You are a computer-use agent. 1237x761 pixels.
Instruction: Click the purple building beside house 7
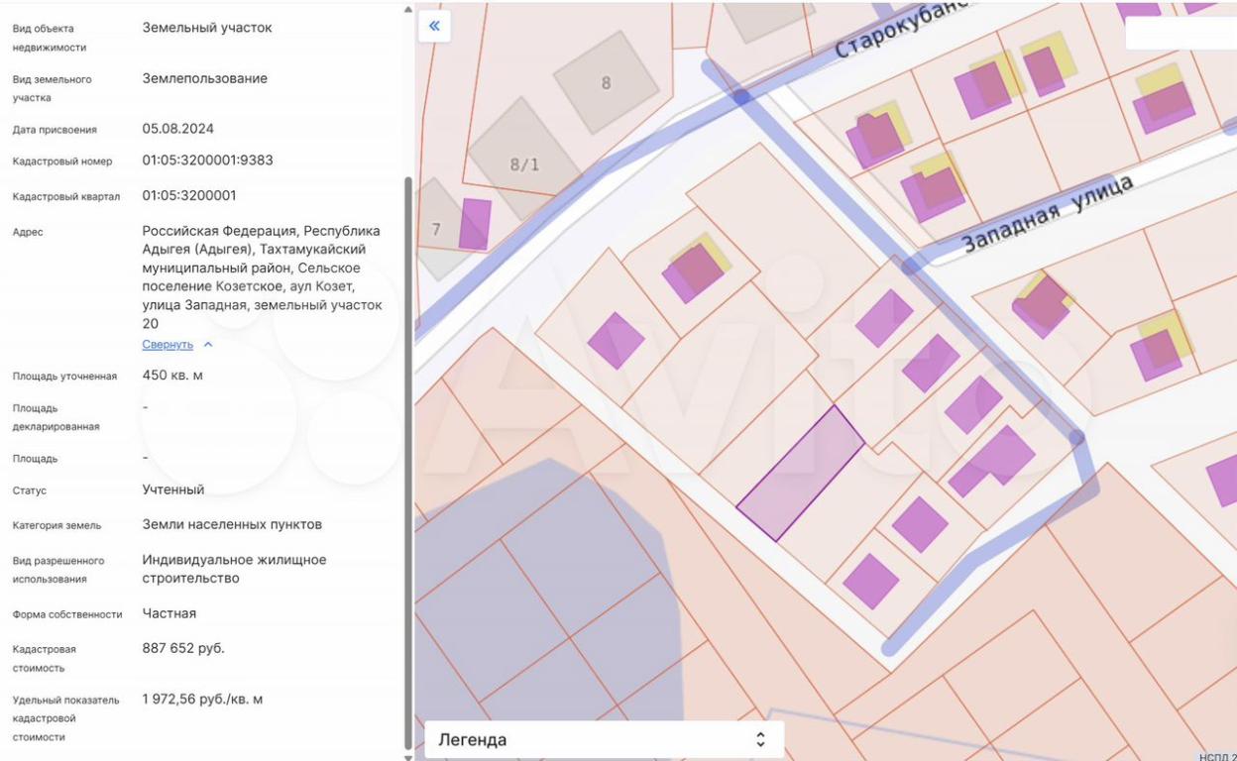click(x=475, y=224)
